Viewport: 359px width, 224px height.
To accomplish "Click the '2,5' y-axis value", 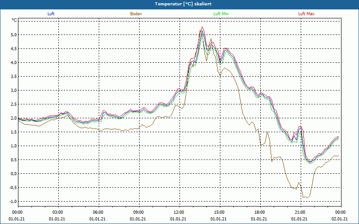I will (14, 104).
